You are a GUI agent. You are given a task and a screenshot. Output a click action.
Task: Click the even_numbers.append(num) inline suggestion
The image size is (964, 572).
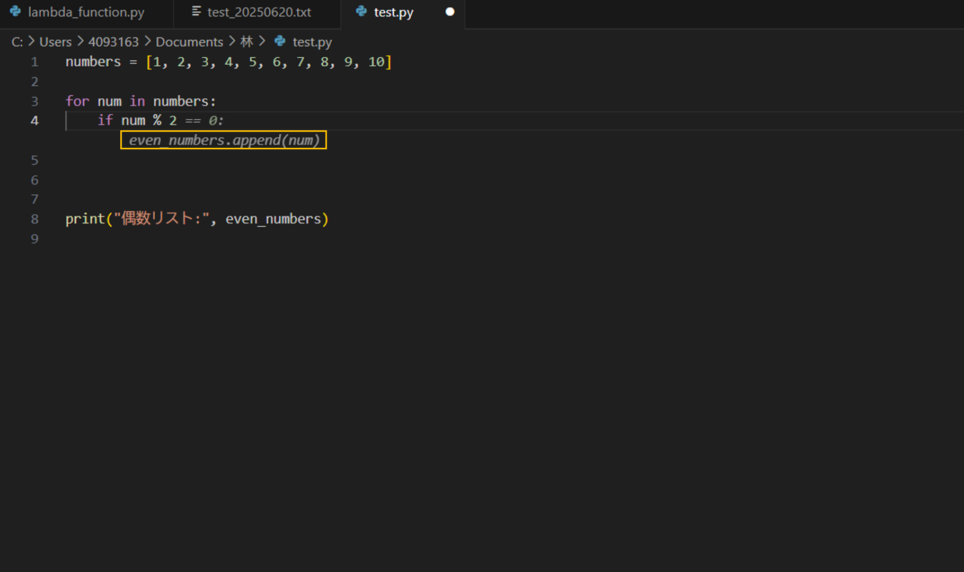[x=224, y=140]
